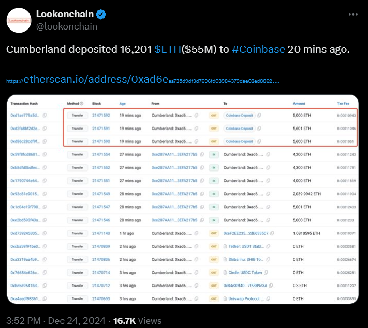Open the etherscan.io address link
This screenshot has height=328, width=368.
143,80
